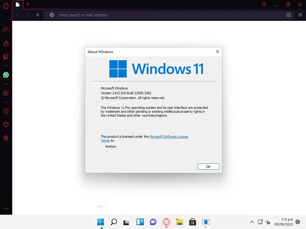Viewport: 306px width, 229px height.
Task: Open muted volume tray icon
Action: tap(268, 222)
